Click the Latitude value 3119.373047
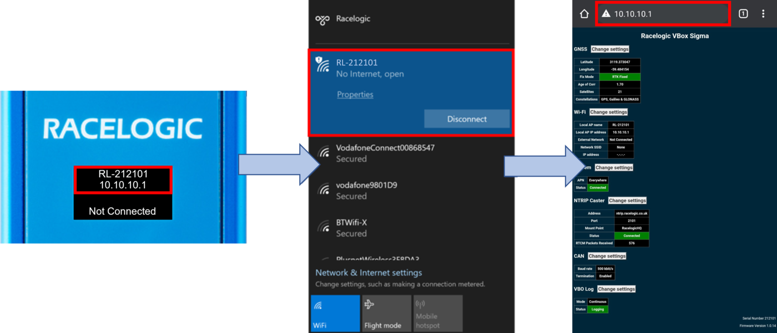The width and height of the screenshot is (777, 333). (x=620, y=62)
